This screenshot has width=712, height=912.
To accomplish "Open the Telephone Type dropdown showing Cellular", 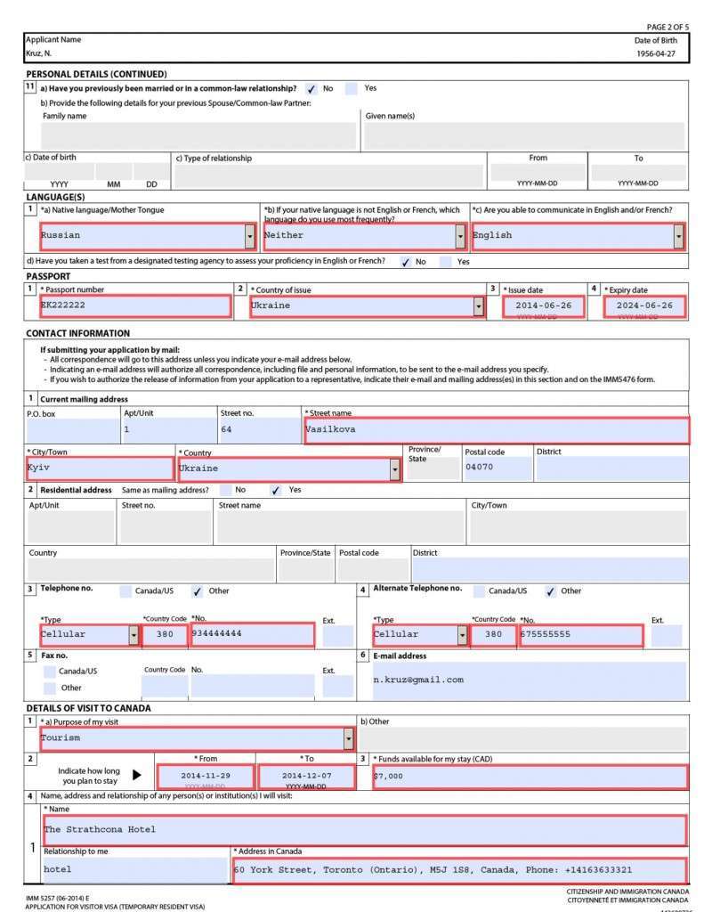I will click(x=133, y=635).
